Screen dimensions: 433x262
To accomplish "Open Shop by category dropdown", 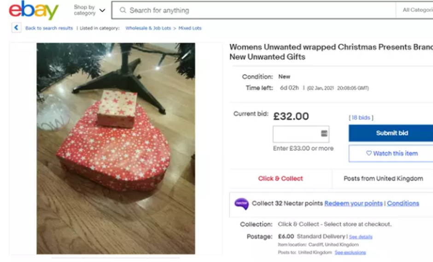I will tap(89, 10).
